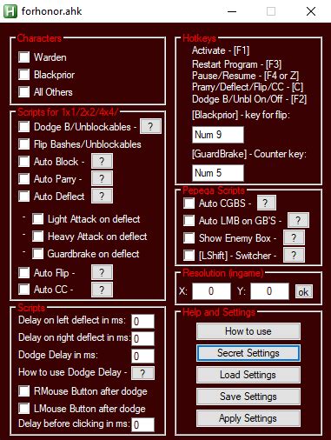Click the Blackprior flip key field Num 9

pyautogui.click(x=218, y=135)
